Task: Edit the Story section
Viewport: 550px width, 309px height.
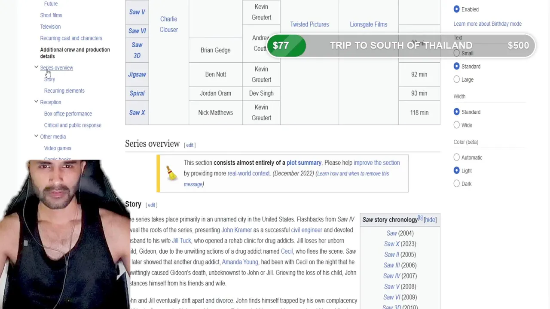Action: pos(151,205)
